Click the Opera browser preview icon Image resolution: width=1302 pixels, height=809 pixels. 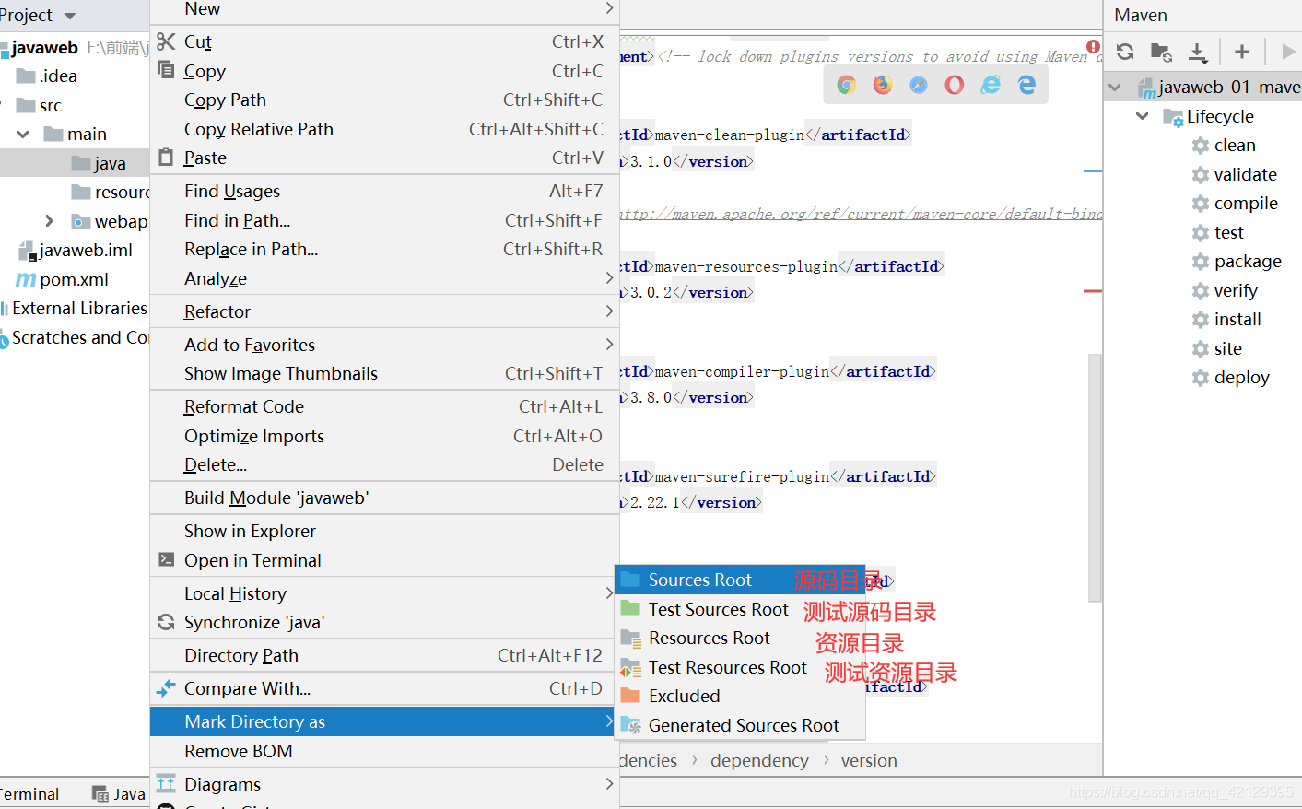955,86
